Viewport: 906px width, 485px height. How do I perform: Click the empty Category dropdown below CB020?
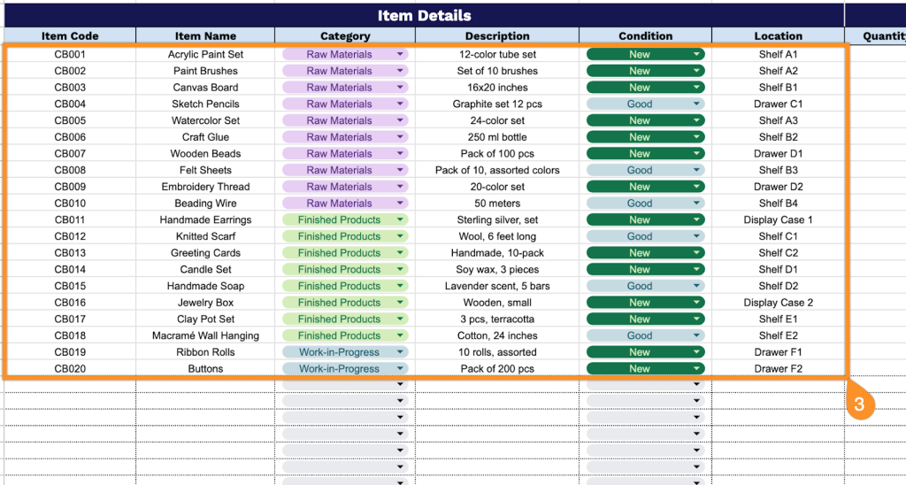click(344, 385)
